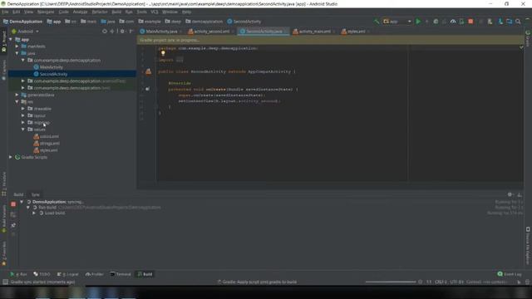Open the Android view selector dropdown
The height and width of the screenshot is (299, 532).
click(x=26, y=32)
